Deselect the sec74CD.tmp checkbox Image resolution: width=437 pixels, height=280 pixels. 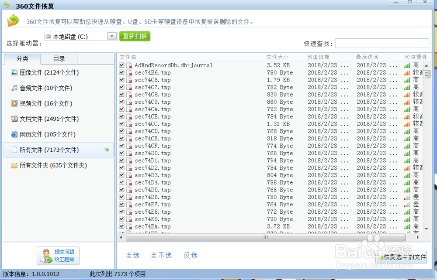point(122,131)
